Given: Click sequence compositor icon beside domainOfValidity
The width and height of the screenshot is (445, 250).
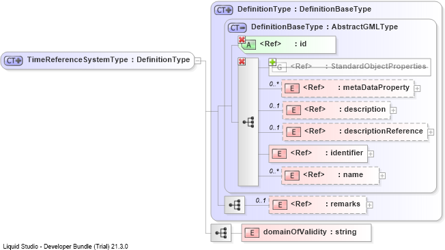Looking at the screenshot, I should click(x=221, y=233).
